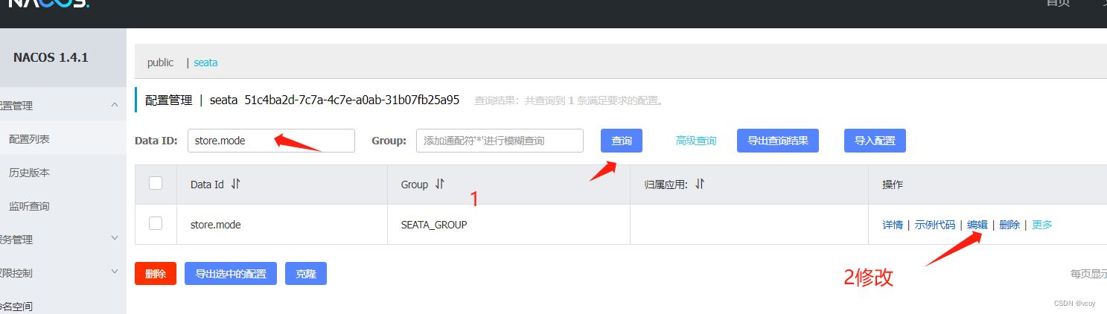Collapse the 配置管理 sidebar section
Image resolution: width=1107 pixels, height=314 pixels.
pyautogui.click(x=114, y=106)
